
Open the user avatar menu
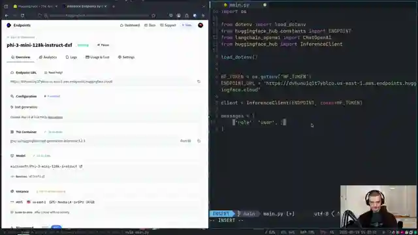[x=201, y=25]
